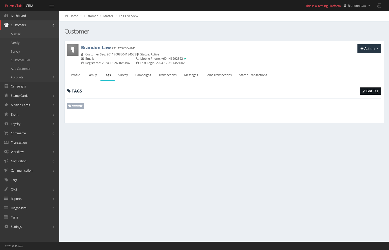Open the Brandon Law user dropdown
389x250 pixels.
[x=357, y=6]
